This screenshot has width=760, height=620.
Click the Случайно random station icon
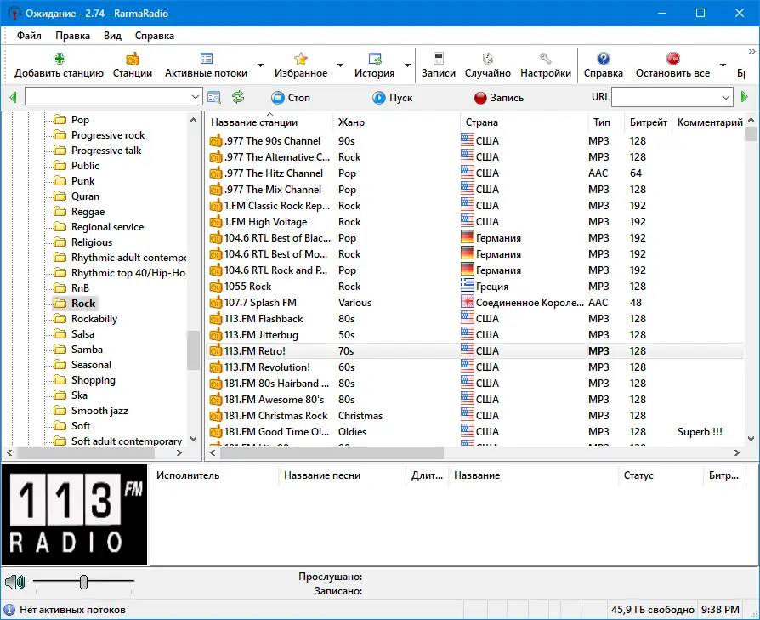pos(490,56)
